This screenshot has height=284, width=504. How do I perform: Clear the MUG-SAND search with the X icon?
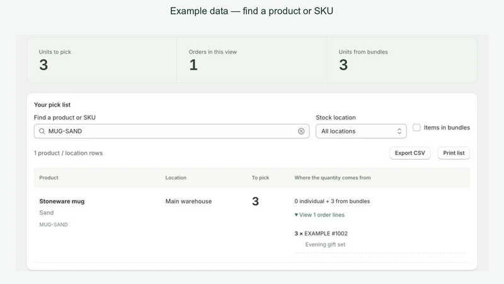(301, 131)
